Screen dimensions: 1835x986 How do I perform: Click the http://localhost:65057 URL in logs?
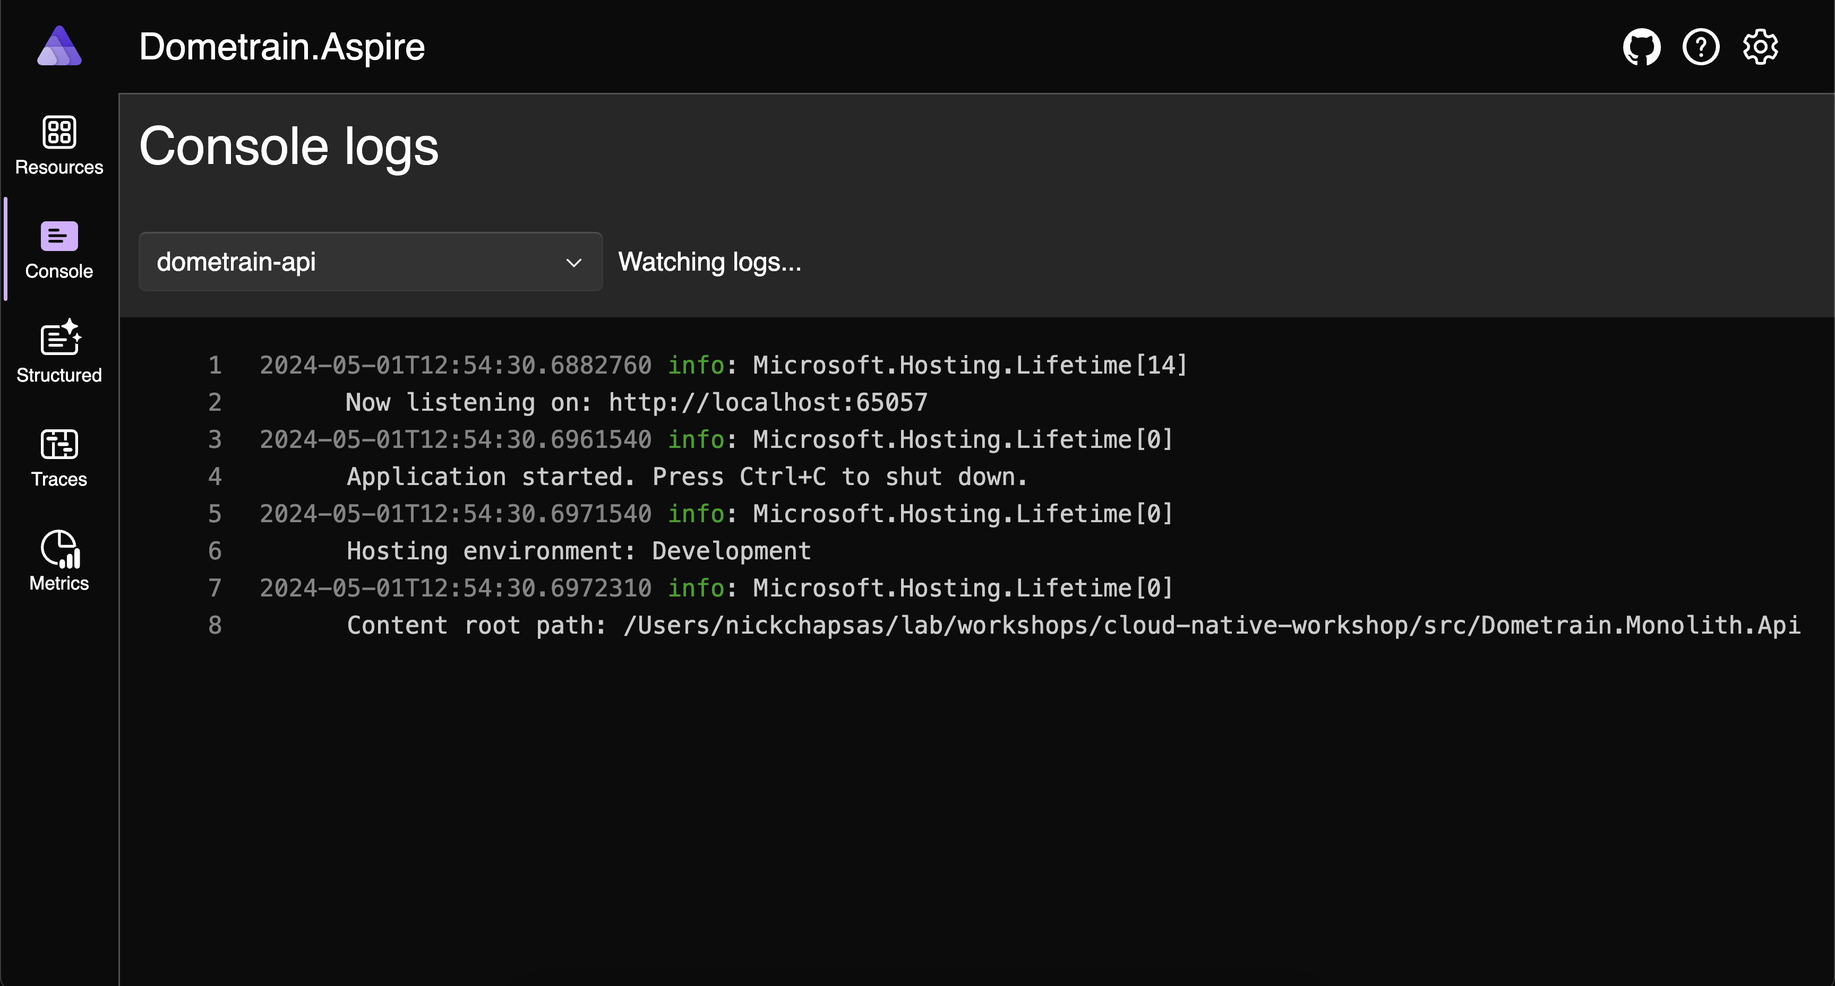point(768,403)
